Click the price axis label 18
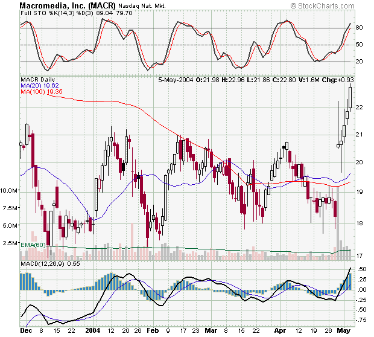 coord(359,223)
